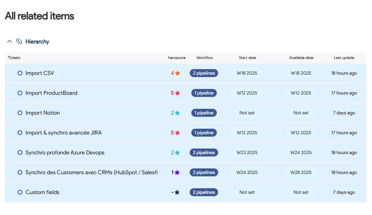Viewport: 372px width, 215px height.
Task: Click 7 days ago on Custom fields row
Action: point(344,192)
